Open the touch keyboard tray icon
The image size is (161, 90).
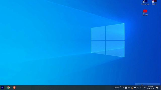[x=126, y=88]
